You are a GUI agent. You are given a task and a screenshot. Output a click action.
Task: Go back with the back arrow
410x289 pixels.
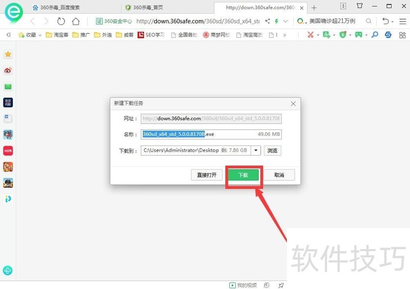[33, 21]
